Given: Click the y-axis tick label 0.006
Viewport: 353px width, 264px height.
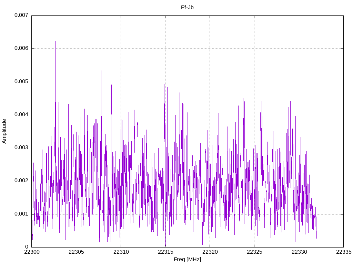Looking at the screenshot, I should (x=21, y=48).
